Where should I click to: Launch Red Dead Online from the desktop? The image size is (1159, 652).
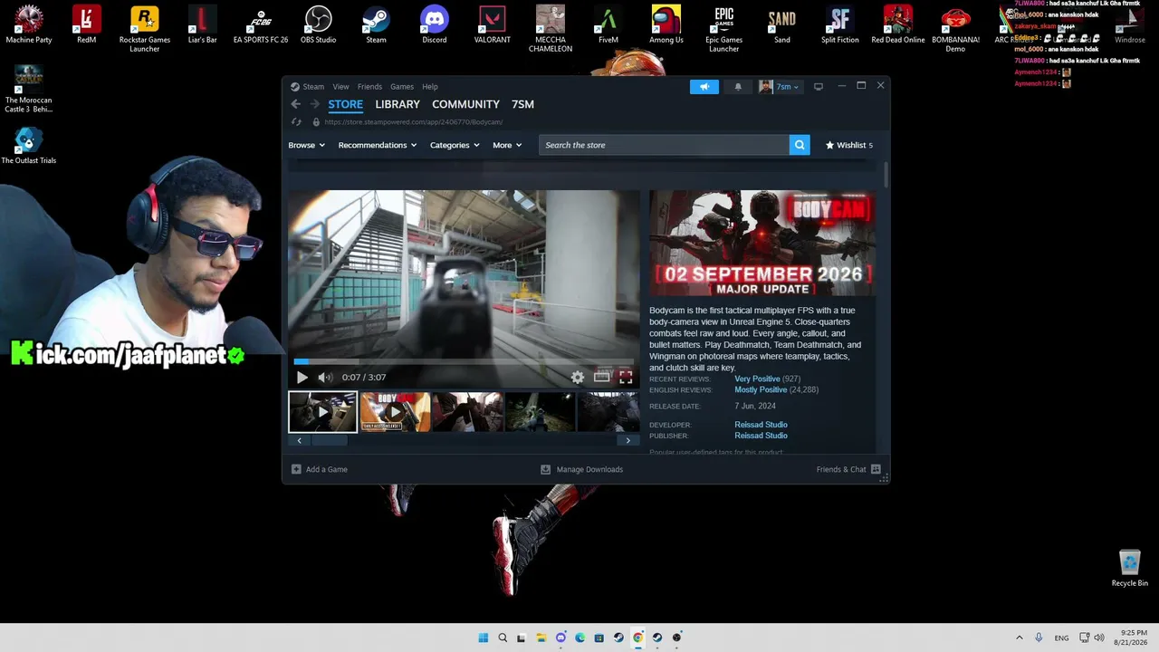(898, 24)
